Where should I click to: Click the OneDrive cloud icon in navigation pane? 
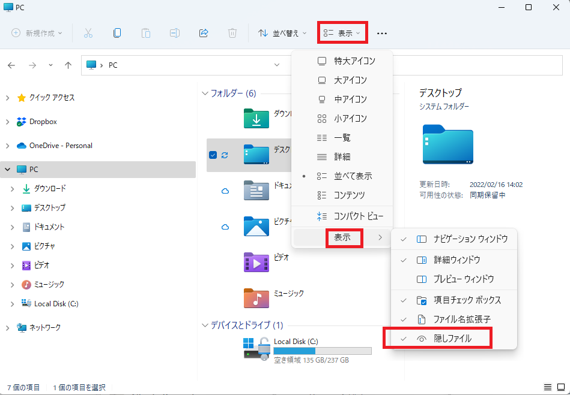click(22, 146)
